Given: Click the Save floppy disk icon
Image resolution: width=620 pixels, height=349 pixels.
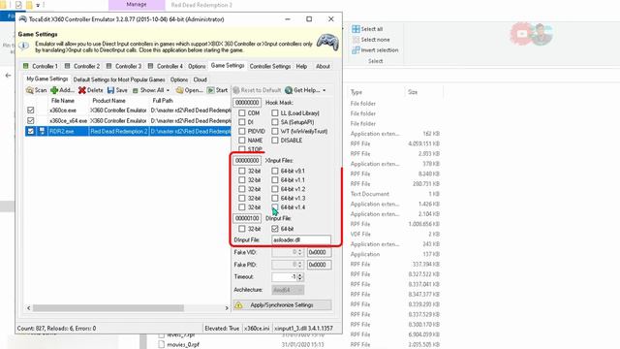Looking at the screenshot, I should click(110, 90).
